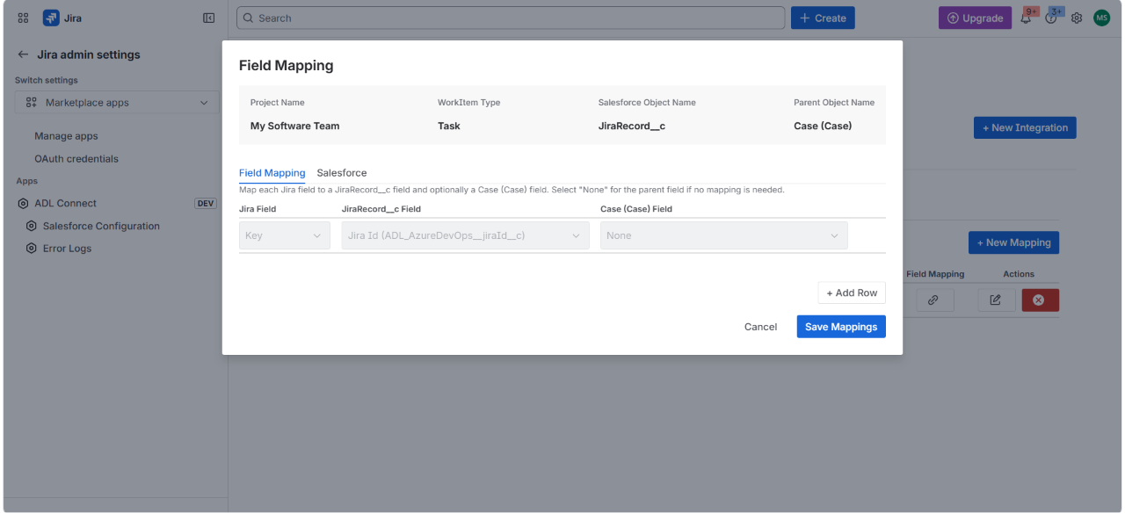
Task: Click the Task WorkItem Type value
Action: tap(449, 126)
